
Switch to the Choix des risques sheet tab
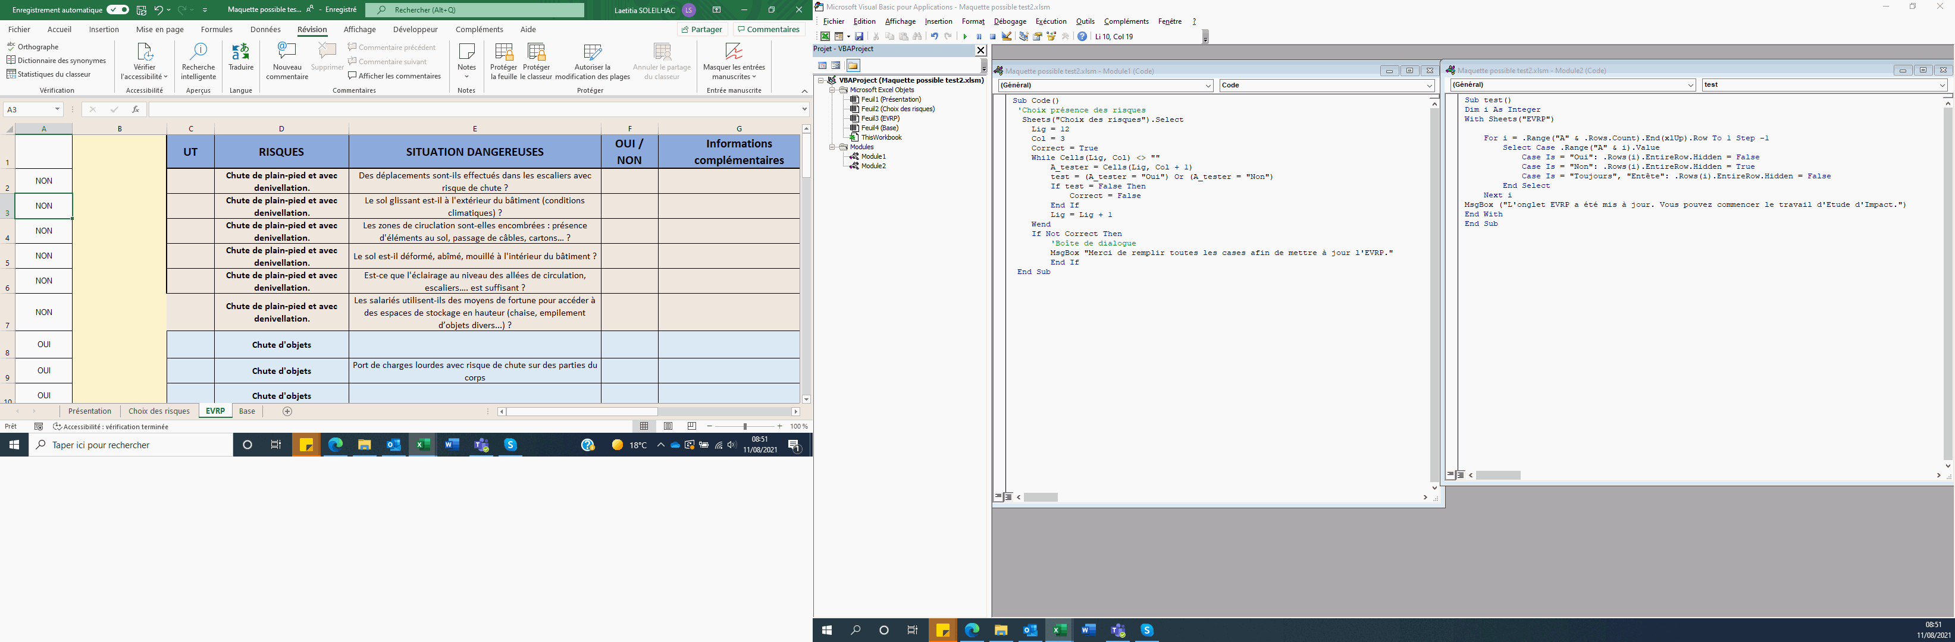(x=159, y=411)
